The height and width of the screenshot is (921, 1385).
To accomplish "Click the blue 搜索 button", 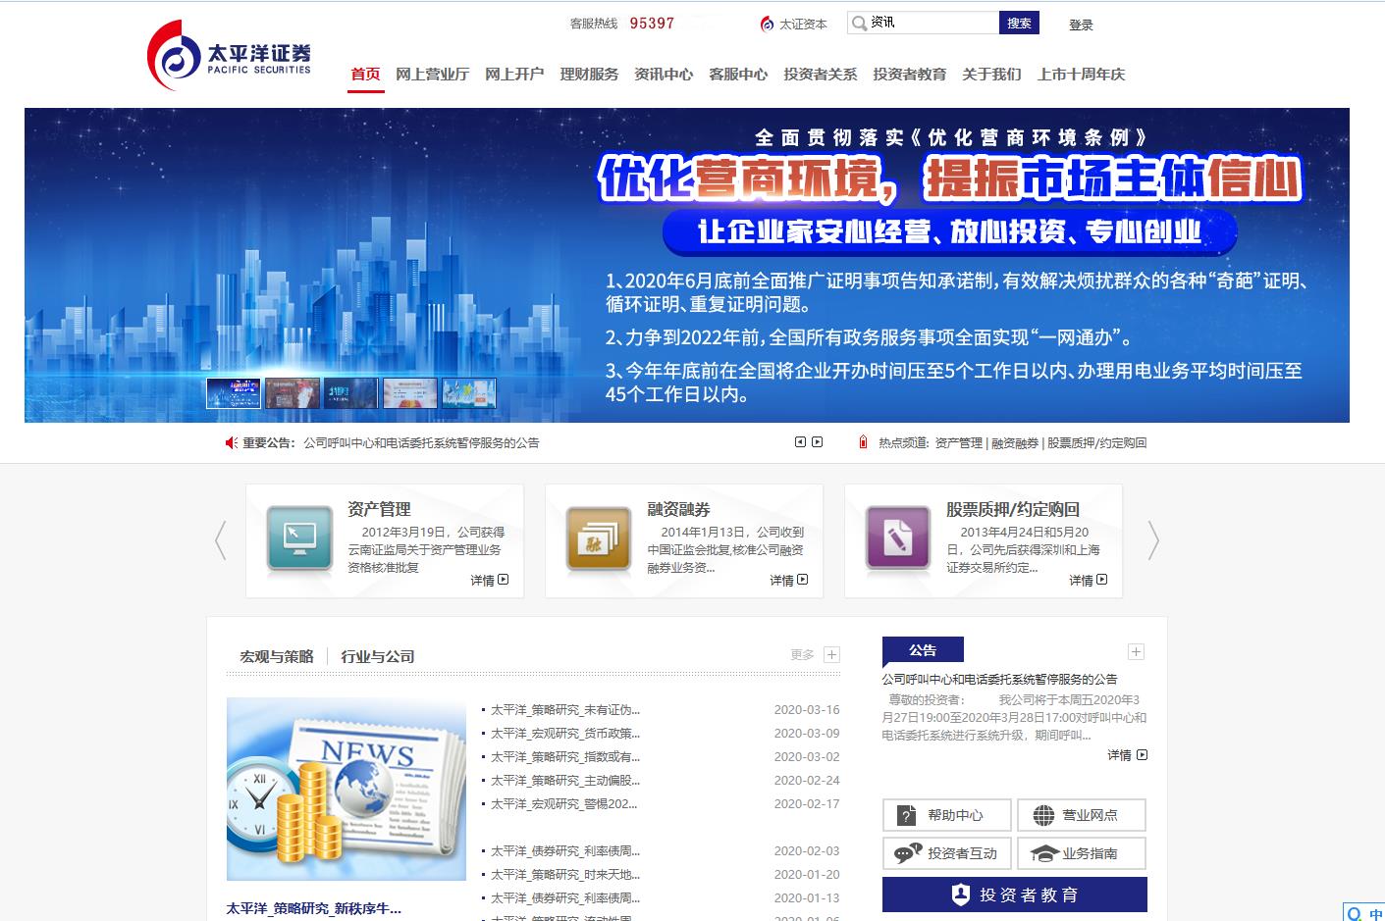I will 1019,23.
